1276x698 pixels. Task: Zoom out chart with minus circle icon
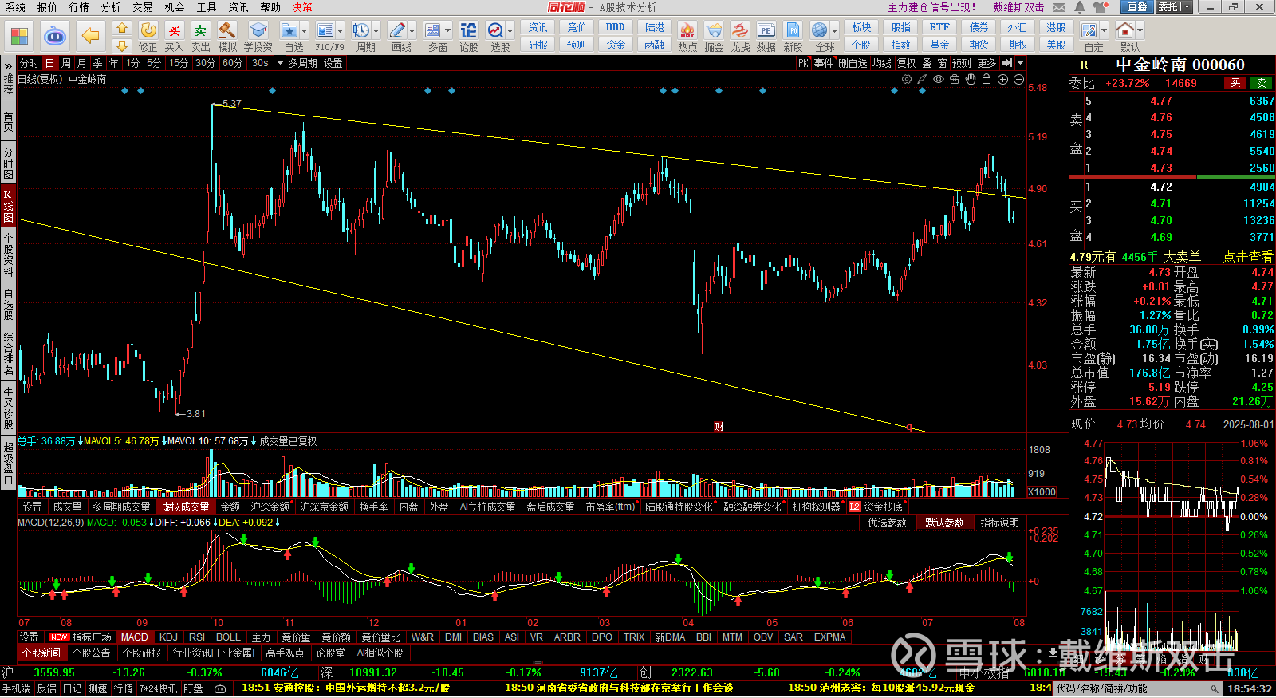tap(1018, 79)
